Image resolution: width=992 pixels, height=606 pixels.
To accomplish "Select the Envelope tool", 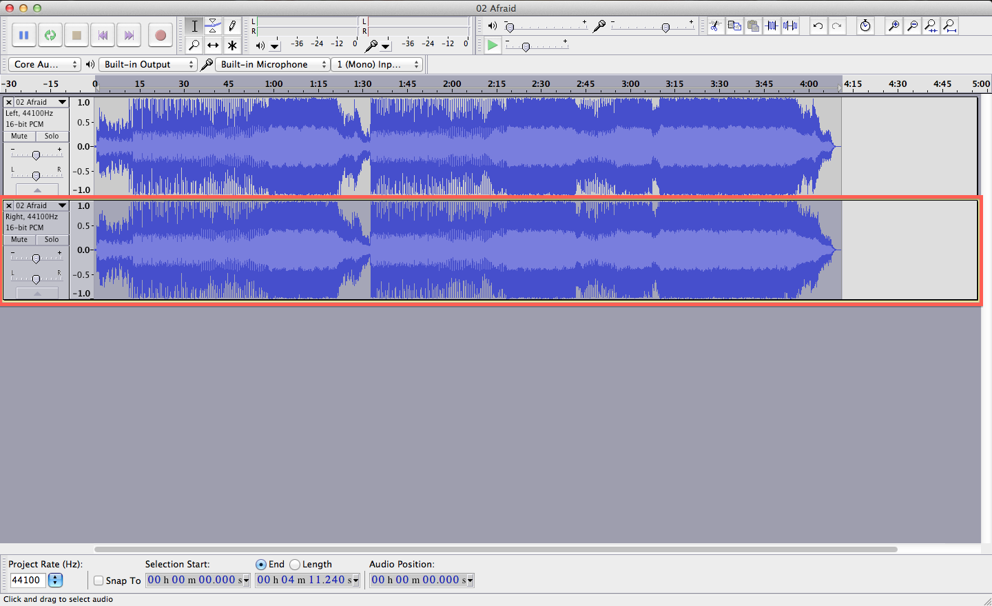I will click(x=213, y=26).
